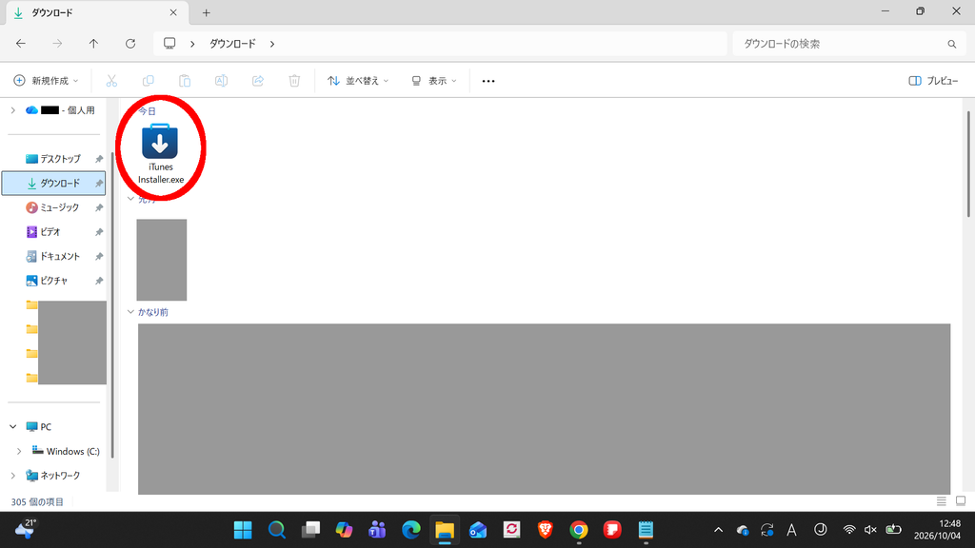Open デスクトップ in the sidebar

tap(54, 159)
